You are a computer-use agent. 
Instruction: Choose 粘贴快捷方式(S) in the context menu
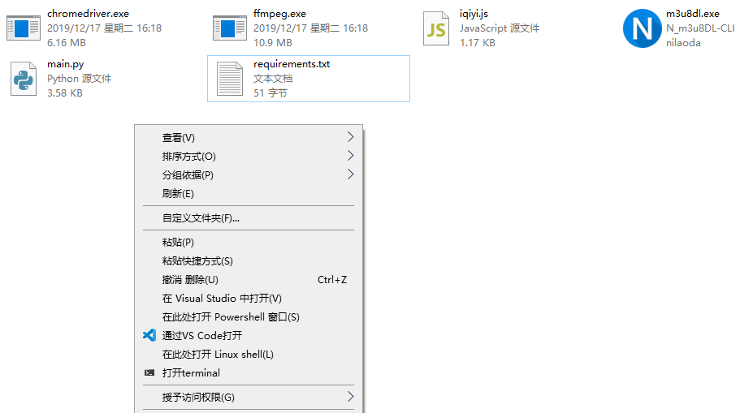coord(249,261)
